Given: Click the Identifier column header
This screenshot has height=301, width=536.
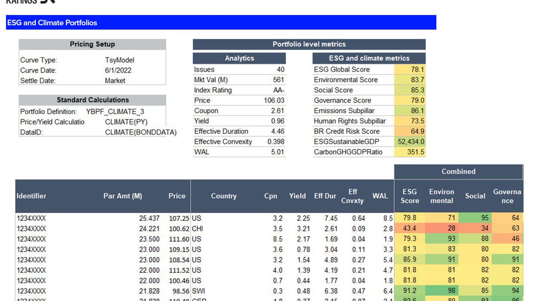Looking at the screenshot, I should click(x=31, y=196).
